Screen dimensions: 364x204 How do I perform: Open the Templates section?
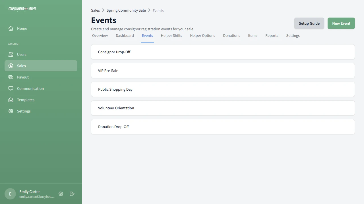tap(25, 100)
